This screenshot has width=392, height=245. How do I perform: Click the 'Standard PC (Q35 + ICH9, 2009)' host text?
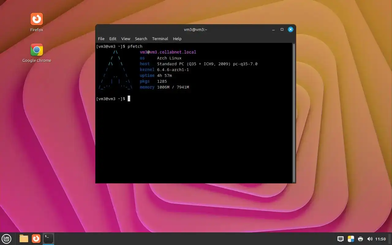194,64
